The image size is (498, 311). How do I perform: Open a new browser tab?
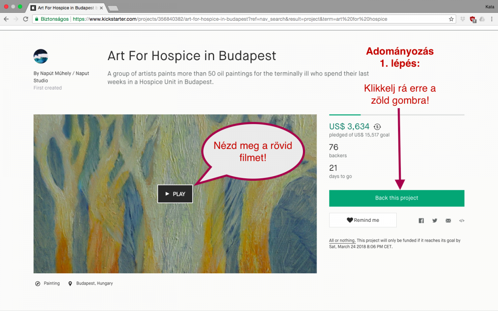click(112, 8)
